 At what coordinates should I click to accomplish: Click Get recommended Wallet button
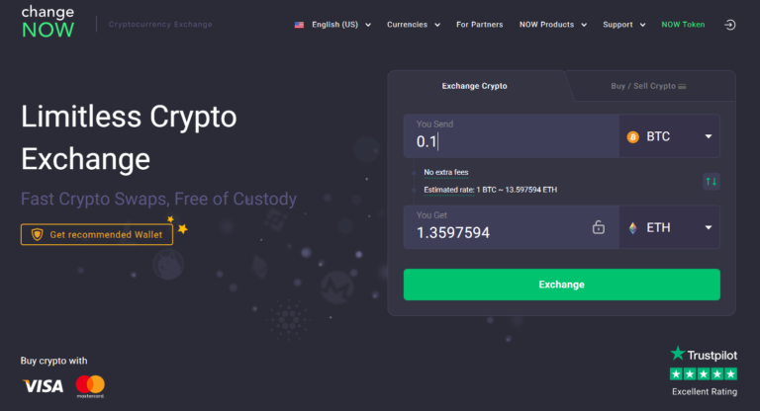coord(97,234)
